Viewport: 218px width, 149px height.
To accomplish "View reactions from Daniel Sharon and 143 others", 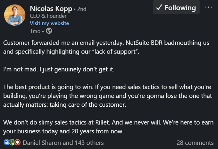I will 63,143.
